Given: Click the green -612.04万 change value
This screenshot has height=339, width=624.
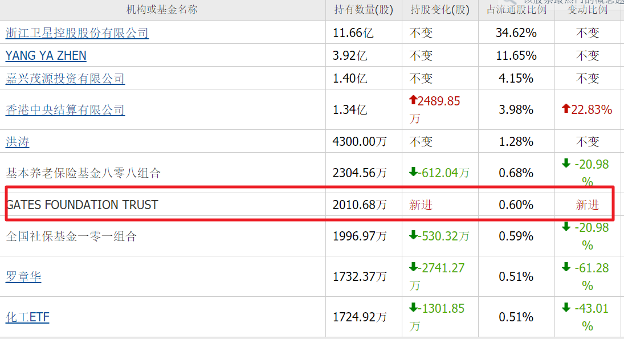Looking at the screenshot, I should pyautogui.click(x=439, y=173).
